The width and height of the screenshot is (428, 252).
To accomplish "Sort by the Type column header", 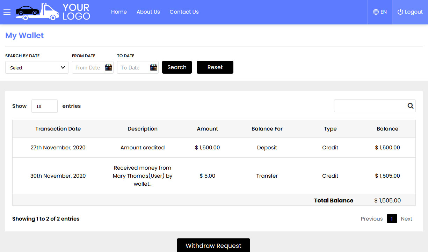I will coord(330,129).
